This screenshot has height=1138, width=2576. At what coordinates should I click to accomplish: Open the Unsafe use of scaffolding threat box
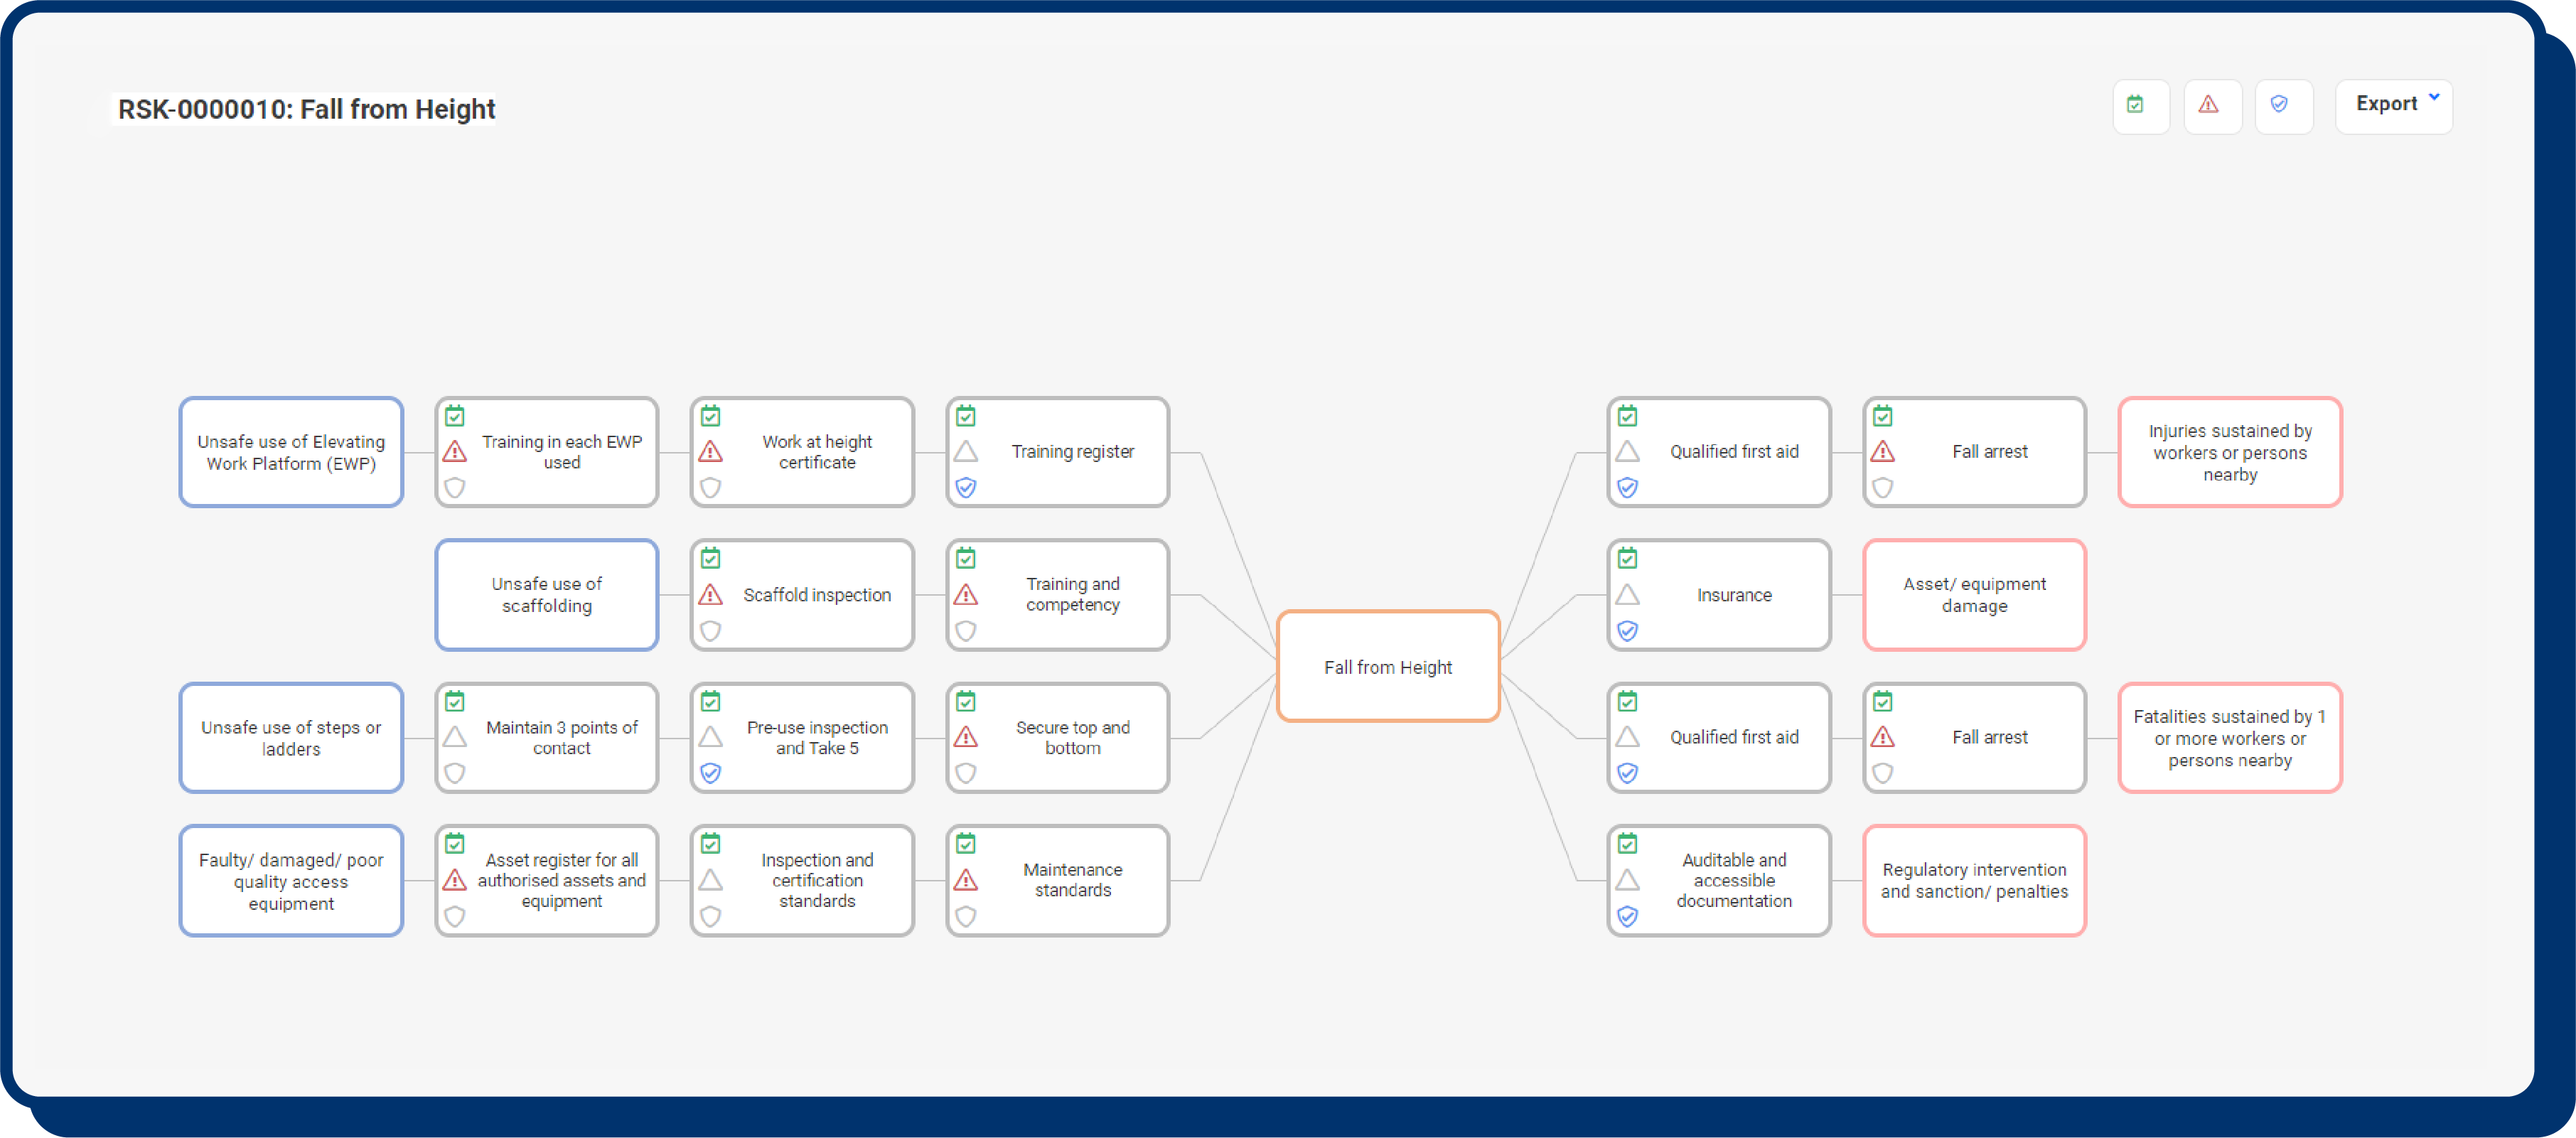pyautogui.click(x=546, y=594)
